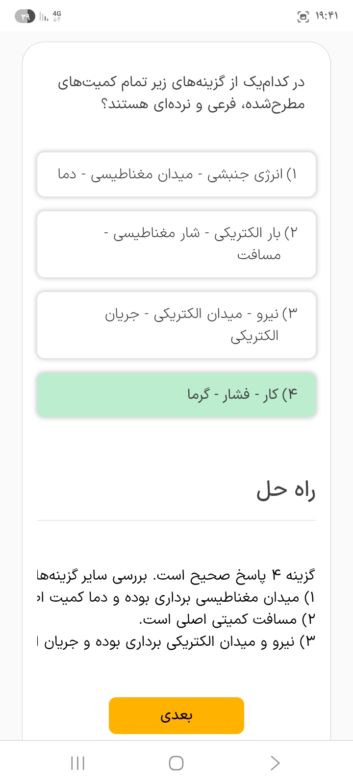Tap the battery indicator showing ۳۹

[25, 17]
